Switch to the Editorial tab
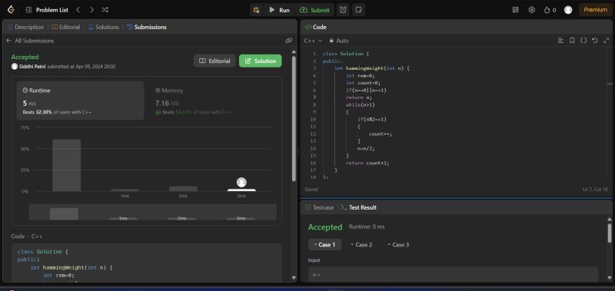This screenshot has height=291, width=615. [66, 27]
